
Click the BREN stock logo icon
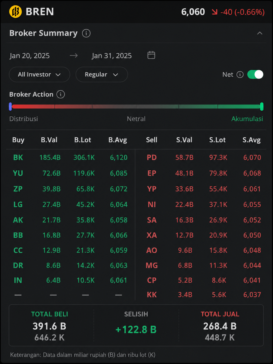pyautogui.click(x=15, y=12)
